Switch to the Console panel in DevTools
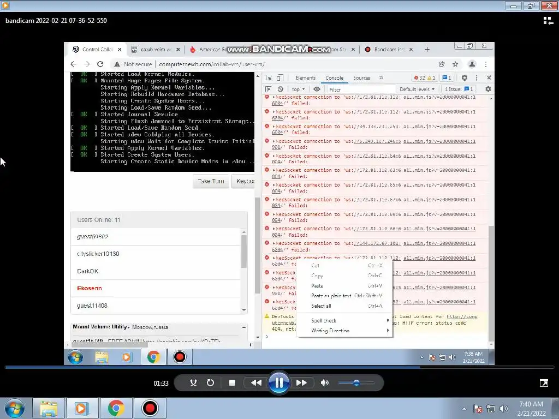This screenshot has height=419, width=559. 335,77
